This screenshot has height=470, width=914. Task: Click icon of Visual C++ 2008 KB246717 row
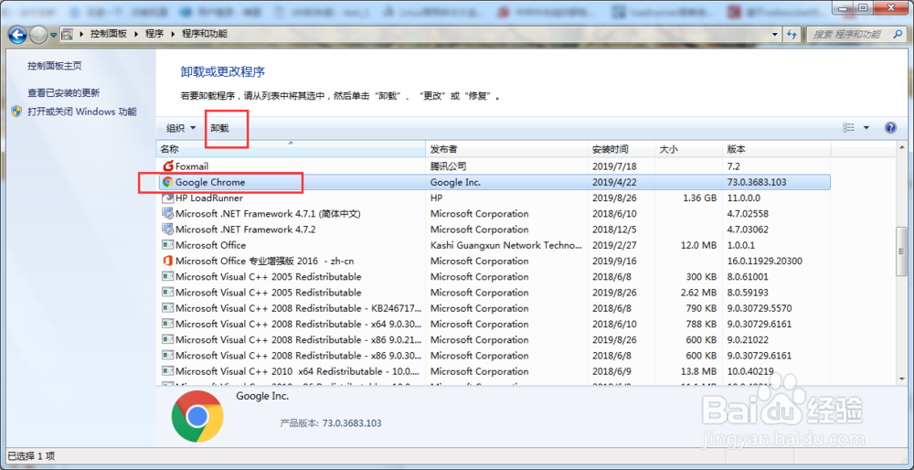click(168, 308)
